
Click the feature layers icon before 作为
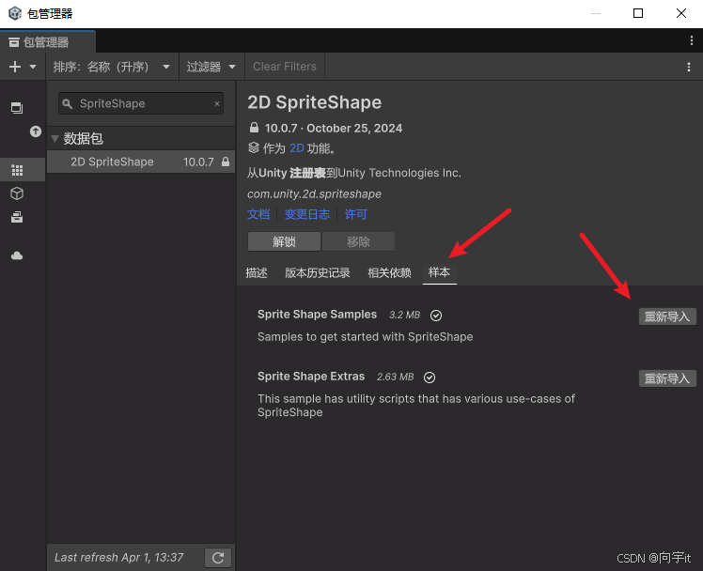coord(254,147)
